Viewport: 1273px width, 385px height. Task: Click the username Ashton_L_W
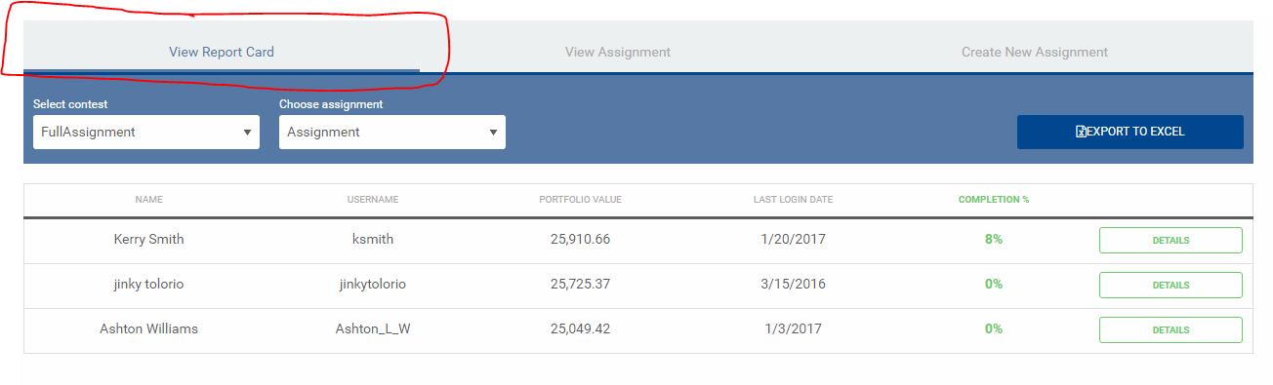(373, 329)
